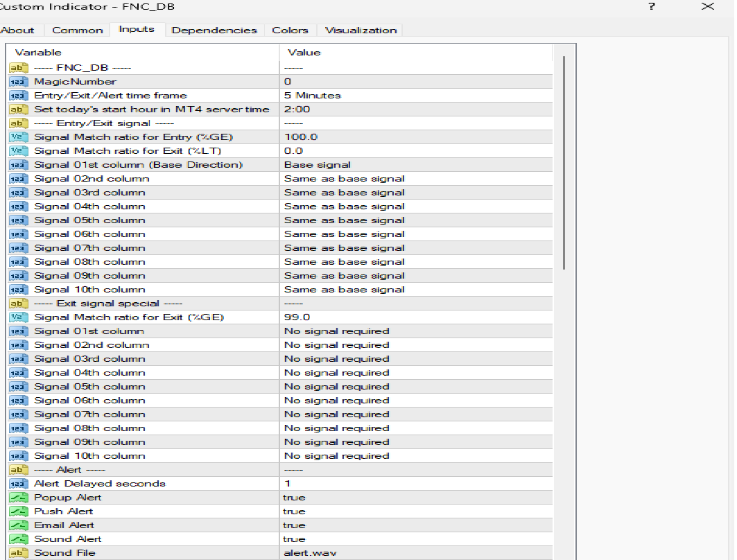Viewport: 737px width, 560px height.
Task: Select the 'Alert Delayed seconds' label
Action: click(x=100, y=484)
